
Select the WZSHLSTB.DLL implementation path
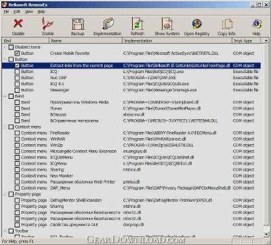[x=159, y=146]
